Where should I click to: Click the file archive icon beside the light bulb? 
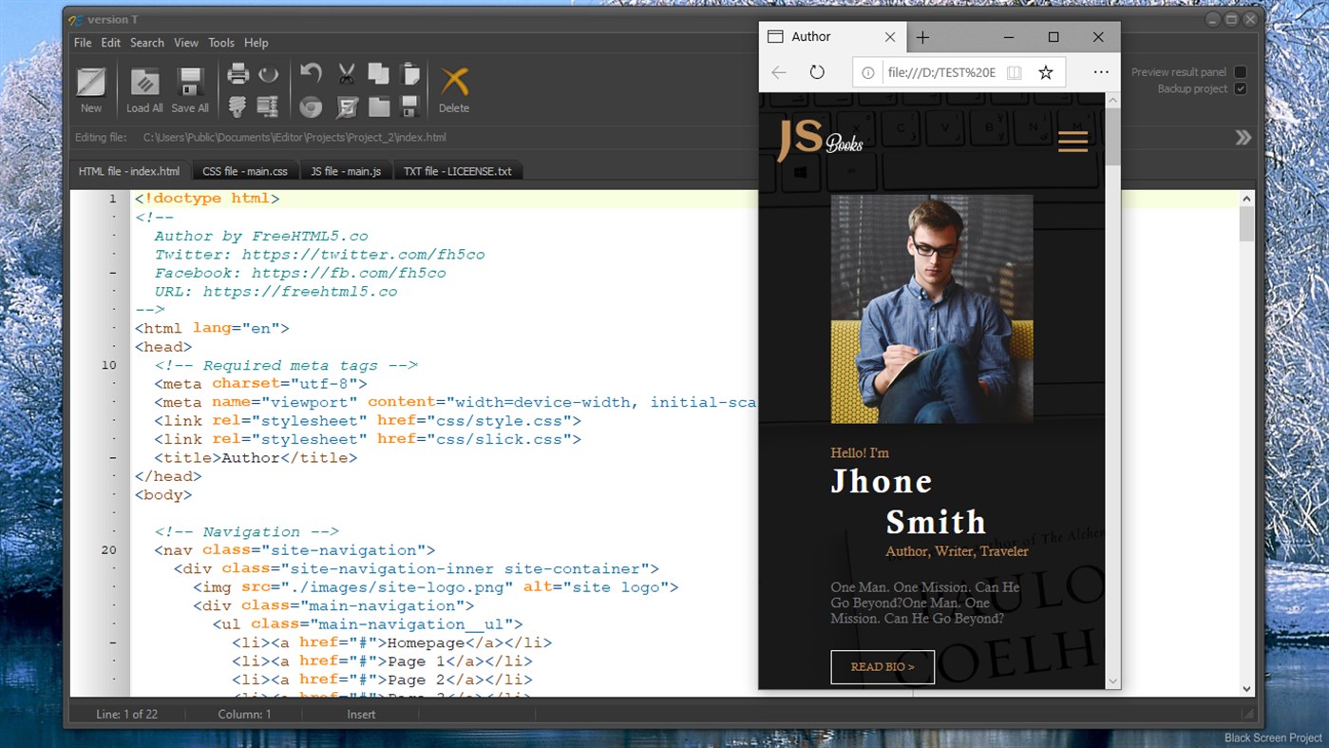pyautogui.click(x=269, y=106)
